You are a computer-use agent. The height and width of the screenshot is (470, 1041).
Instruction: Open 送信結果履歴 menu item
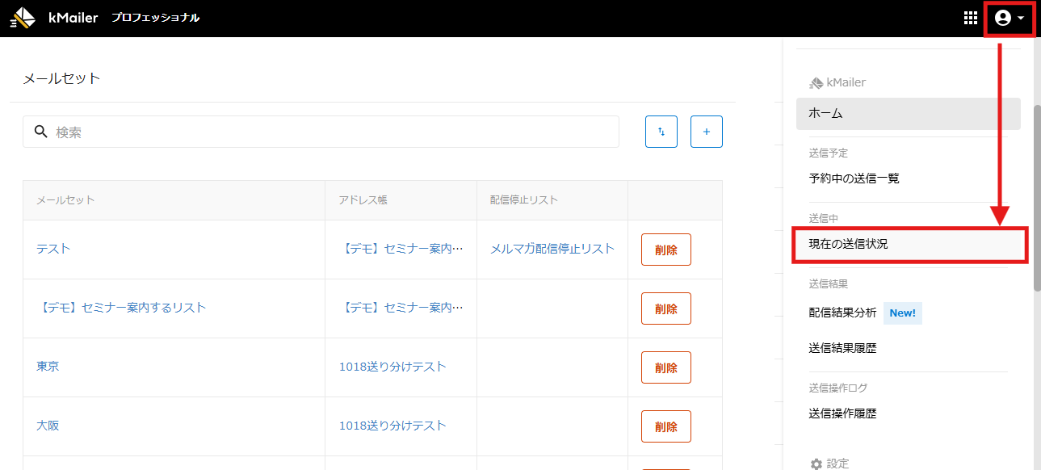point(842,349)
